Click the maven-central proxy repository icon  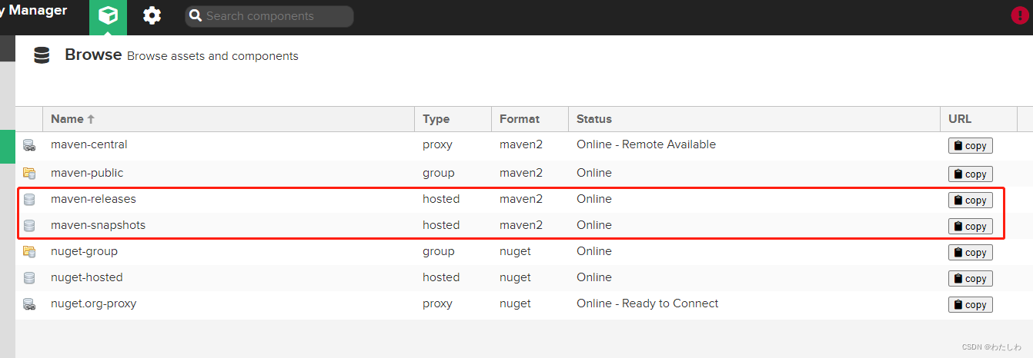(x=29, y=145)
